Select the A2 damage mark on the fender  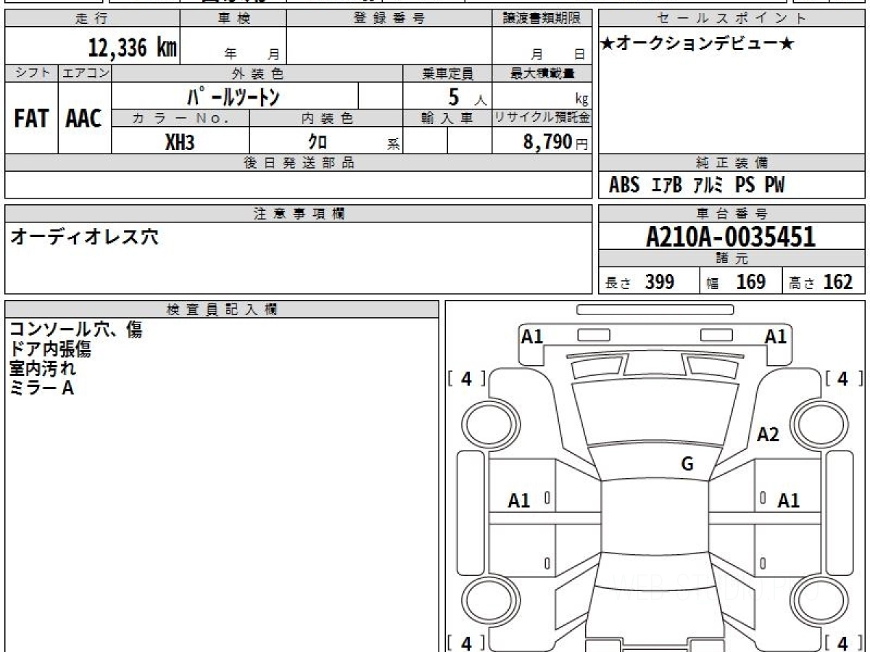click(768, 435)
